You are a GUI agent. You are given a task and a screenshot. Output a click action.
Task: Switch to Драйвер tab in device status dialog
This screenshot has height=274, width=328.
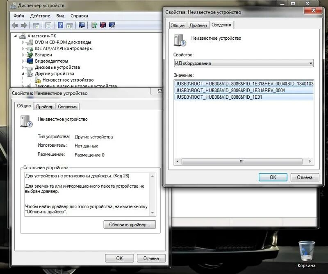click(45, 106)
